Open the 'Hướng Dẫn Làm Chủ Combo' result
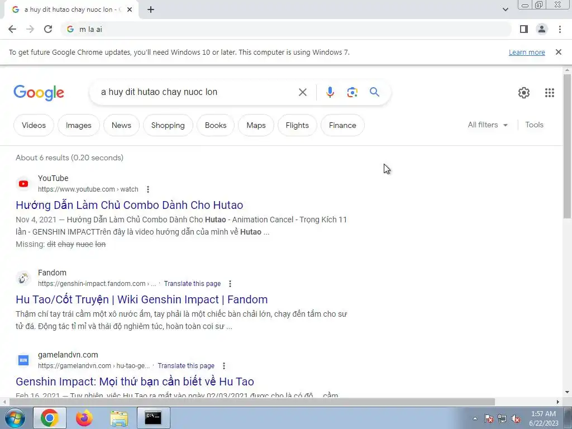The width and height of the screenshot is (572, 429). click(130, 205)
